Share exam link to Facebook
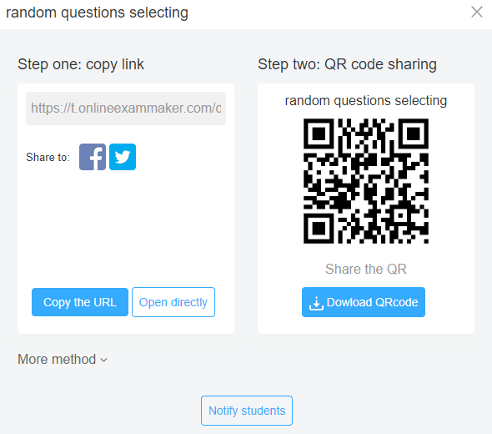This screenshot has height=434, width=492. pyautogui.click(x=93, y=157)
